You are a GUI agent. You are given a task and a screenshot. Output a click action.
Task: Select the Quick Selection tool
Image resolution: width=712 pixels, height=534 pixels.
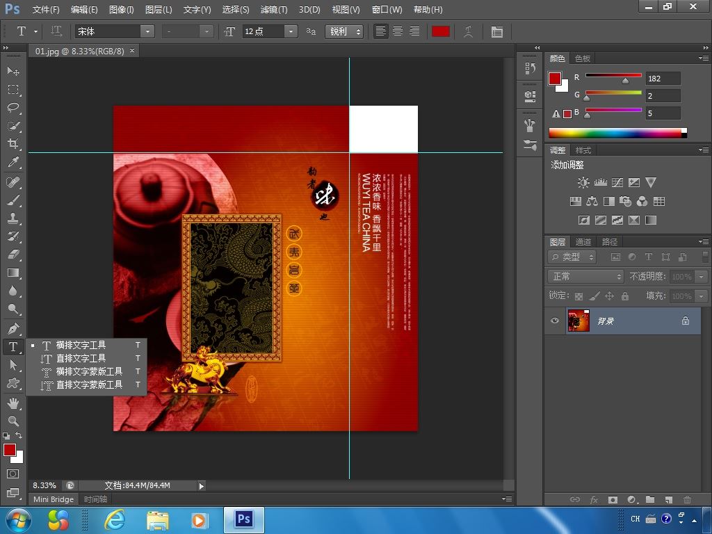coord(13,126)
